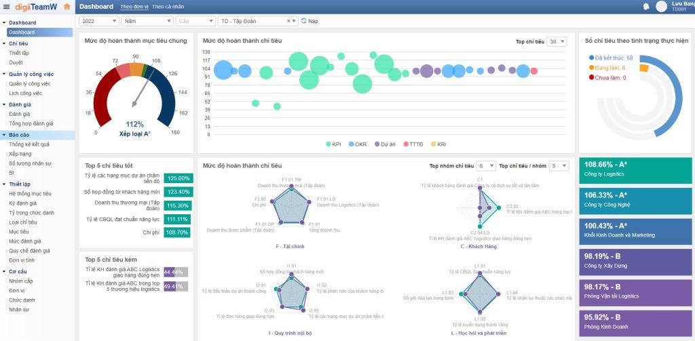Open Duyệt menu item
The image size is (695, 341).
[x=16, y=62]
